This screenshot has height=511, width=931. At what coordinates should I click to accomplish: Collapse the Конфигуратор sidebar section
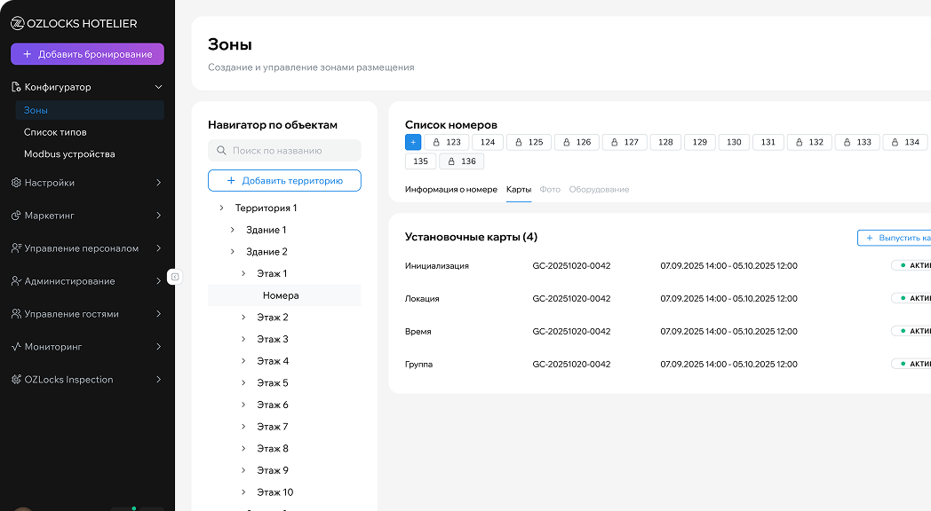(158, 87)
